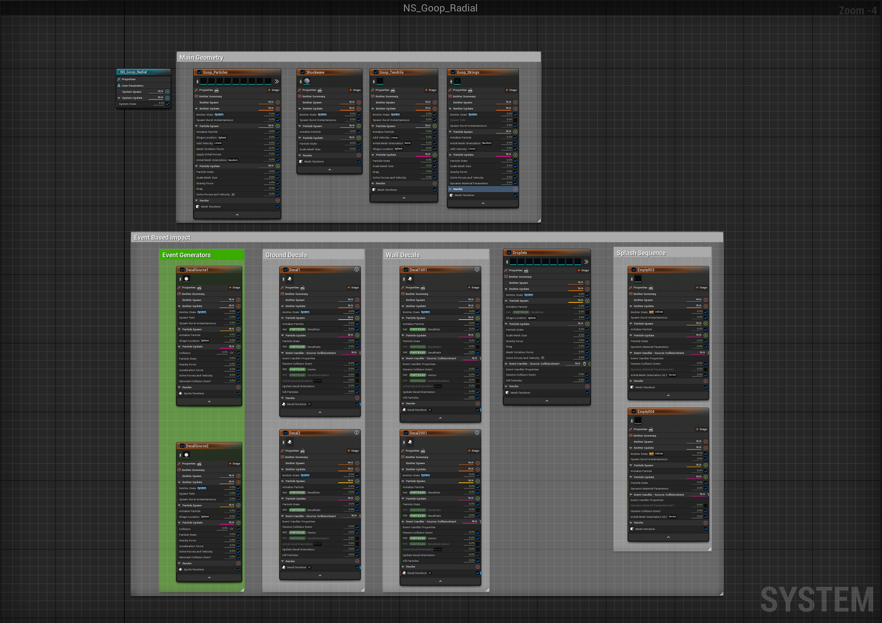Expand the renderer thumbnails chevron in Droplets

[x=586, y=261]
